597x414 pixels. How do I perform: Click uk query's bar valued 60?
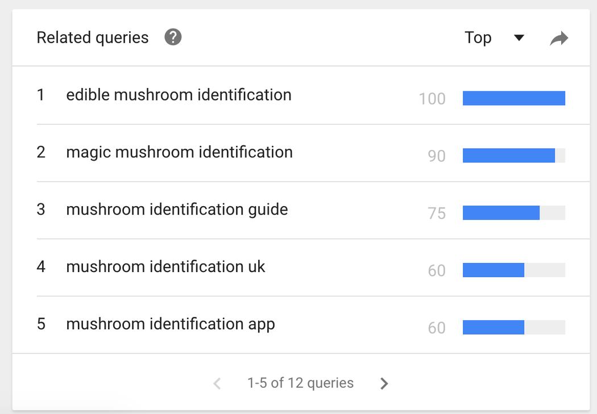click(494, 270)
